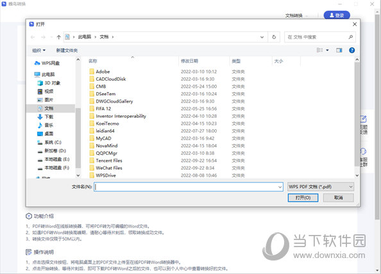Select the WeChat Files folder
The image size is (381, 274).
(106, 168)
